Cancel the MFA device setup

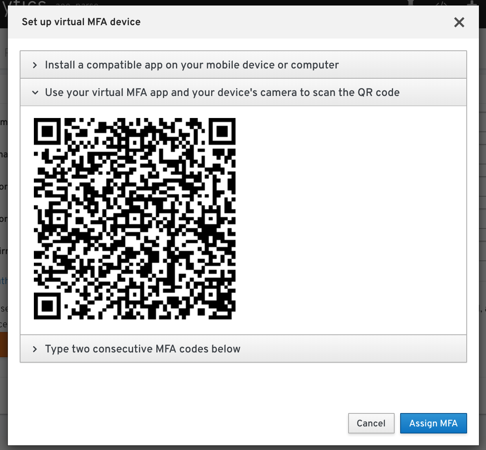click(x=371, y=423)
